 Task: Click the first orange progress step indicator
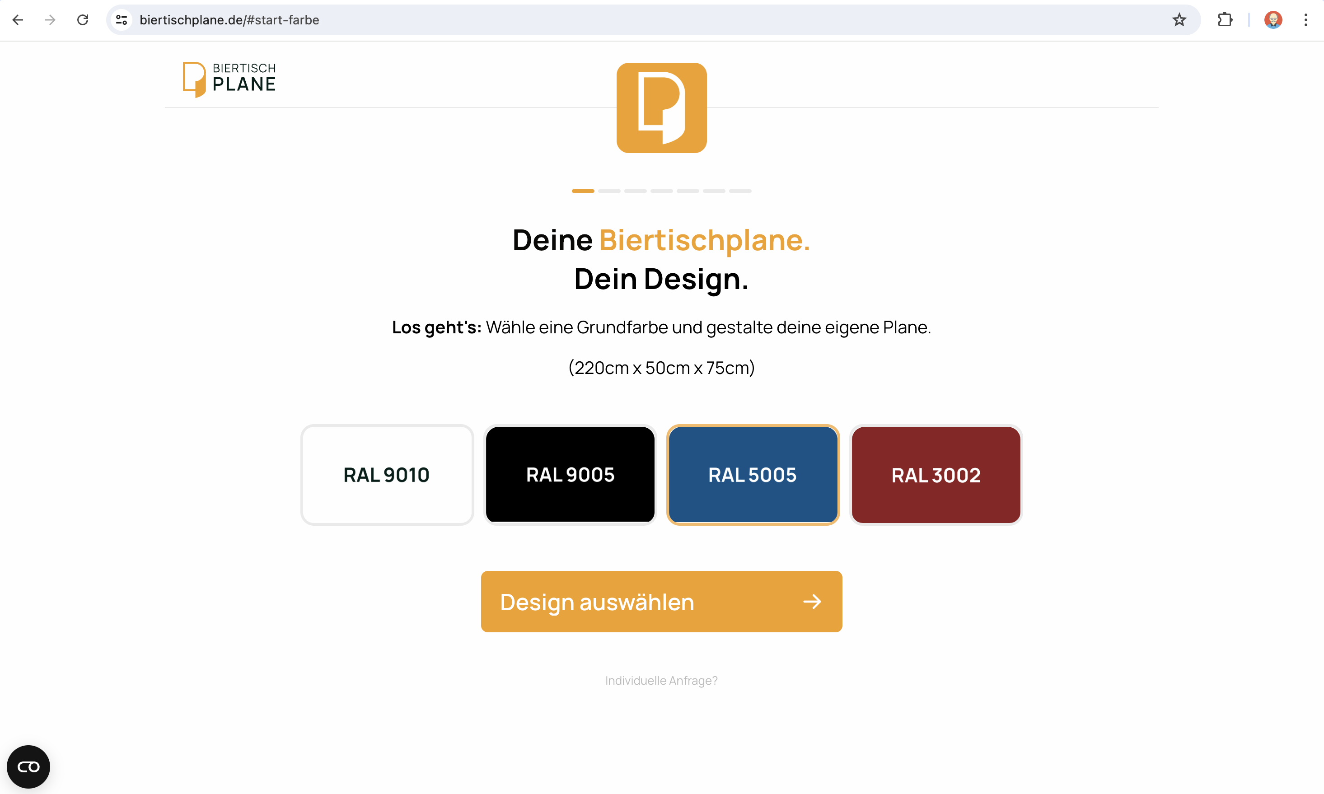(583, 191)
